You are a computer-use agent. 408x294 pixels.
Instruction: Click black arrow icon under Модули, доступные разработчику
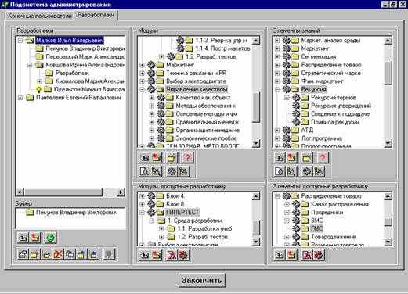[144, 255]
